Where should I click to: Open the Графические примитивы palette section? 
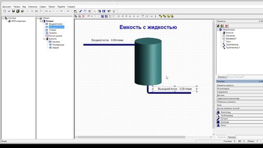240,99
